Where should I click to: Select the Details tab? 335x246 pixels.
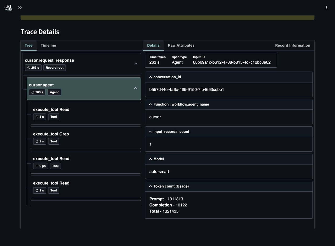click(x=153, y=45)
